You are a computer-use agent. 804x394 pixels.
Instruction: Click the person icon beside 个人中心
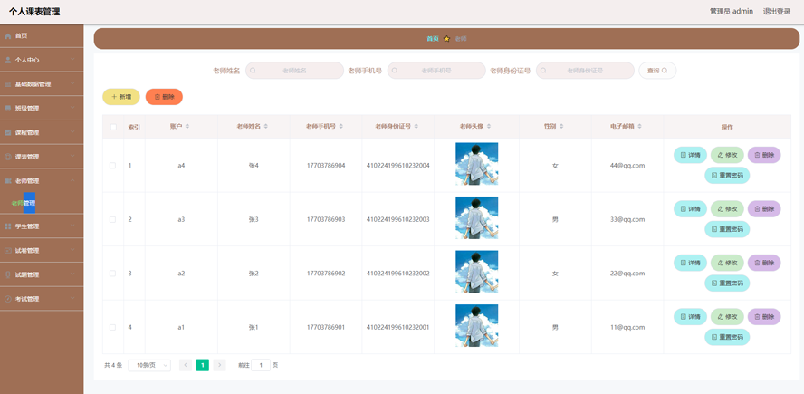click(8, 61)
